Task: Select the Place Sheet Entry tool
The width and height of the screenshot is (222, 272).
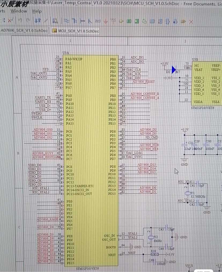Action: pos(137,21)
